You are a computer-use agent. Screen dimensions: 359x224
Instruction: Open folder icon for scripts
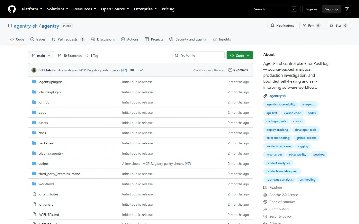[34, 163]
